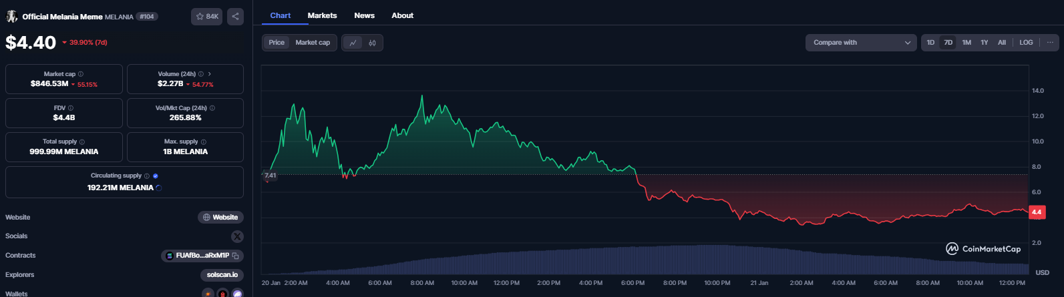Screen dimensions: 1064x297
Task: Click the #104 rank badge
Action: click(147, 17)
